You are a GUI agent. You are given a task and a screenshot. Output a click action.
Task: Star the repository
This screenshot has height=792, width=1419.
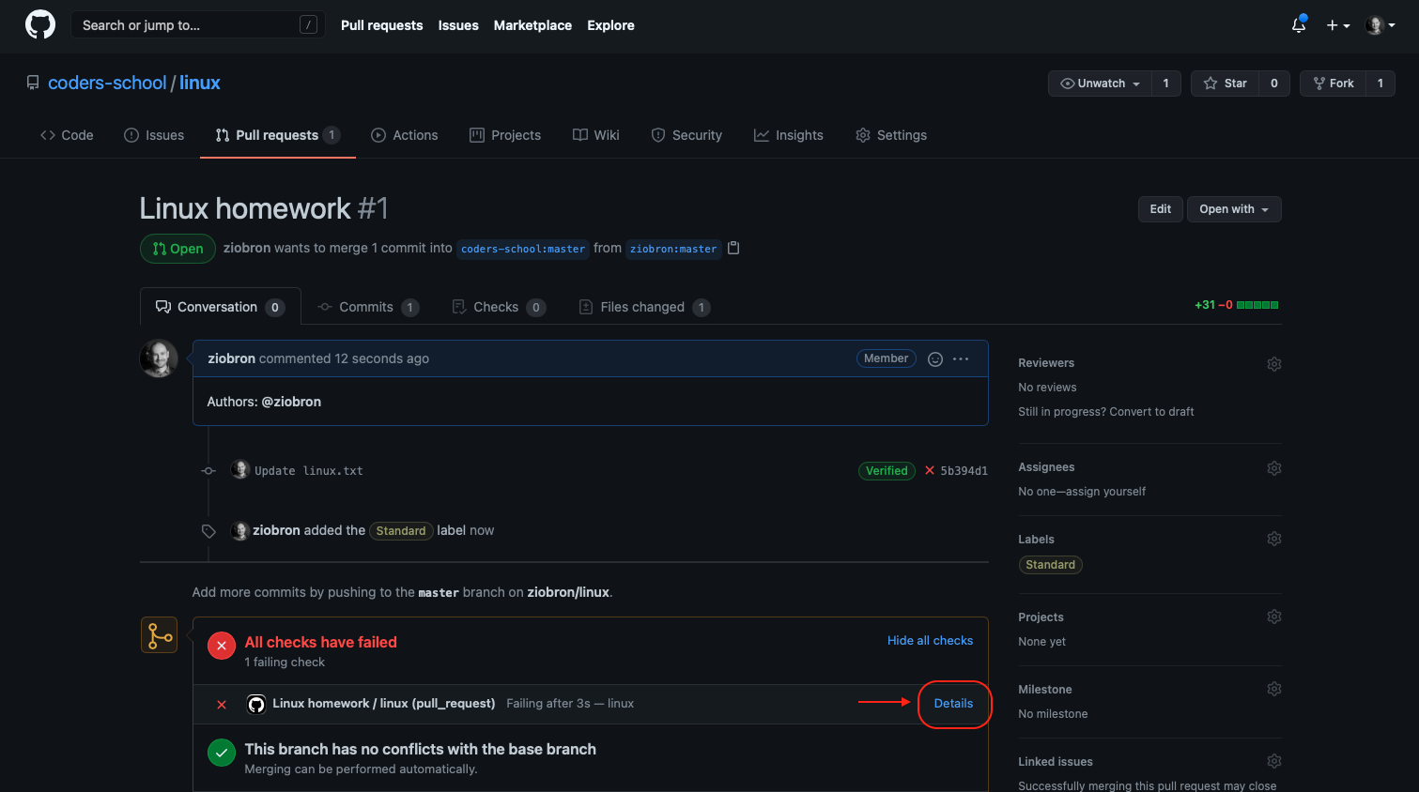[1225, 84]
